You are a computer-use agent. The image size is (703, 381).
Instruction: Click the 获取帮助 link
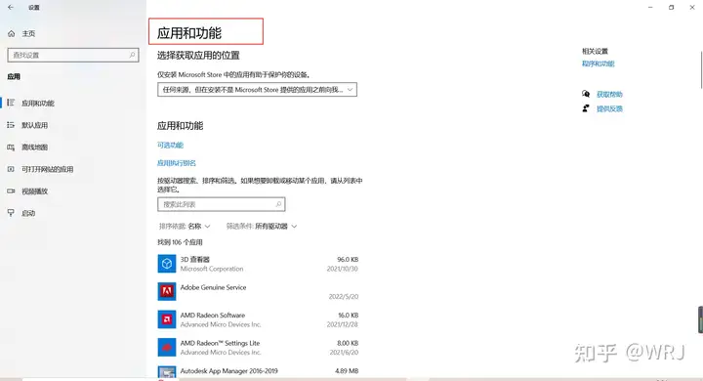(x=609, y=94)
